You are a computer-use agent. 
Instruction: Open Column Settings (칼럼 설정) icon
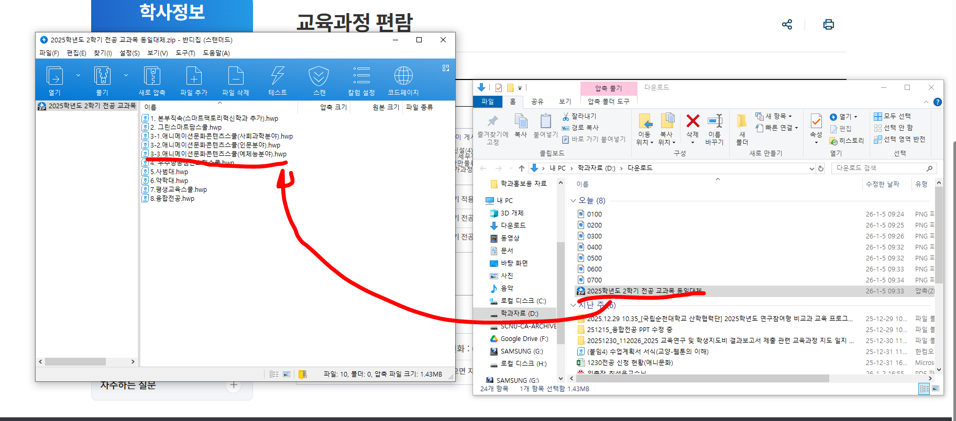click(361, 76)
